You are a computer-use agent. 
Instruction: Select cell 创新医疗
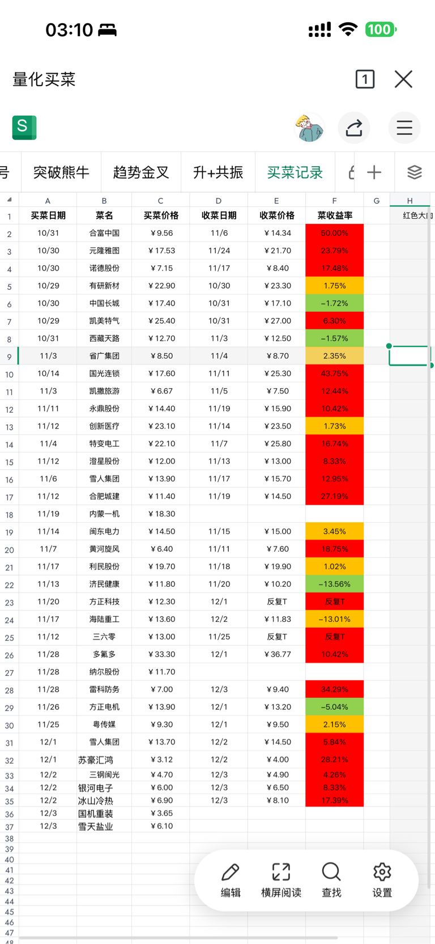(104, 426)
